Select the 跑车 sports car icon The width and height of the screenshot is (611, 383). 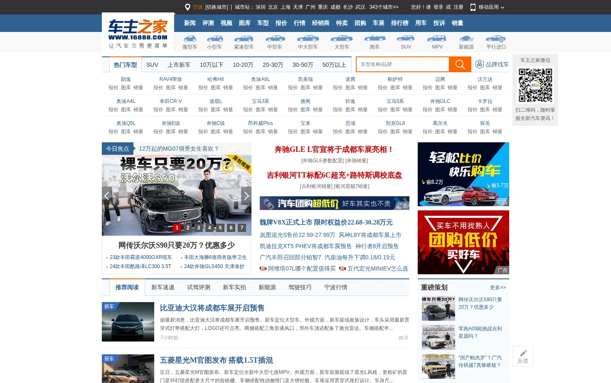[375, 39]
